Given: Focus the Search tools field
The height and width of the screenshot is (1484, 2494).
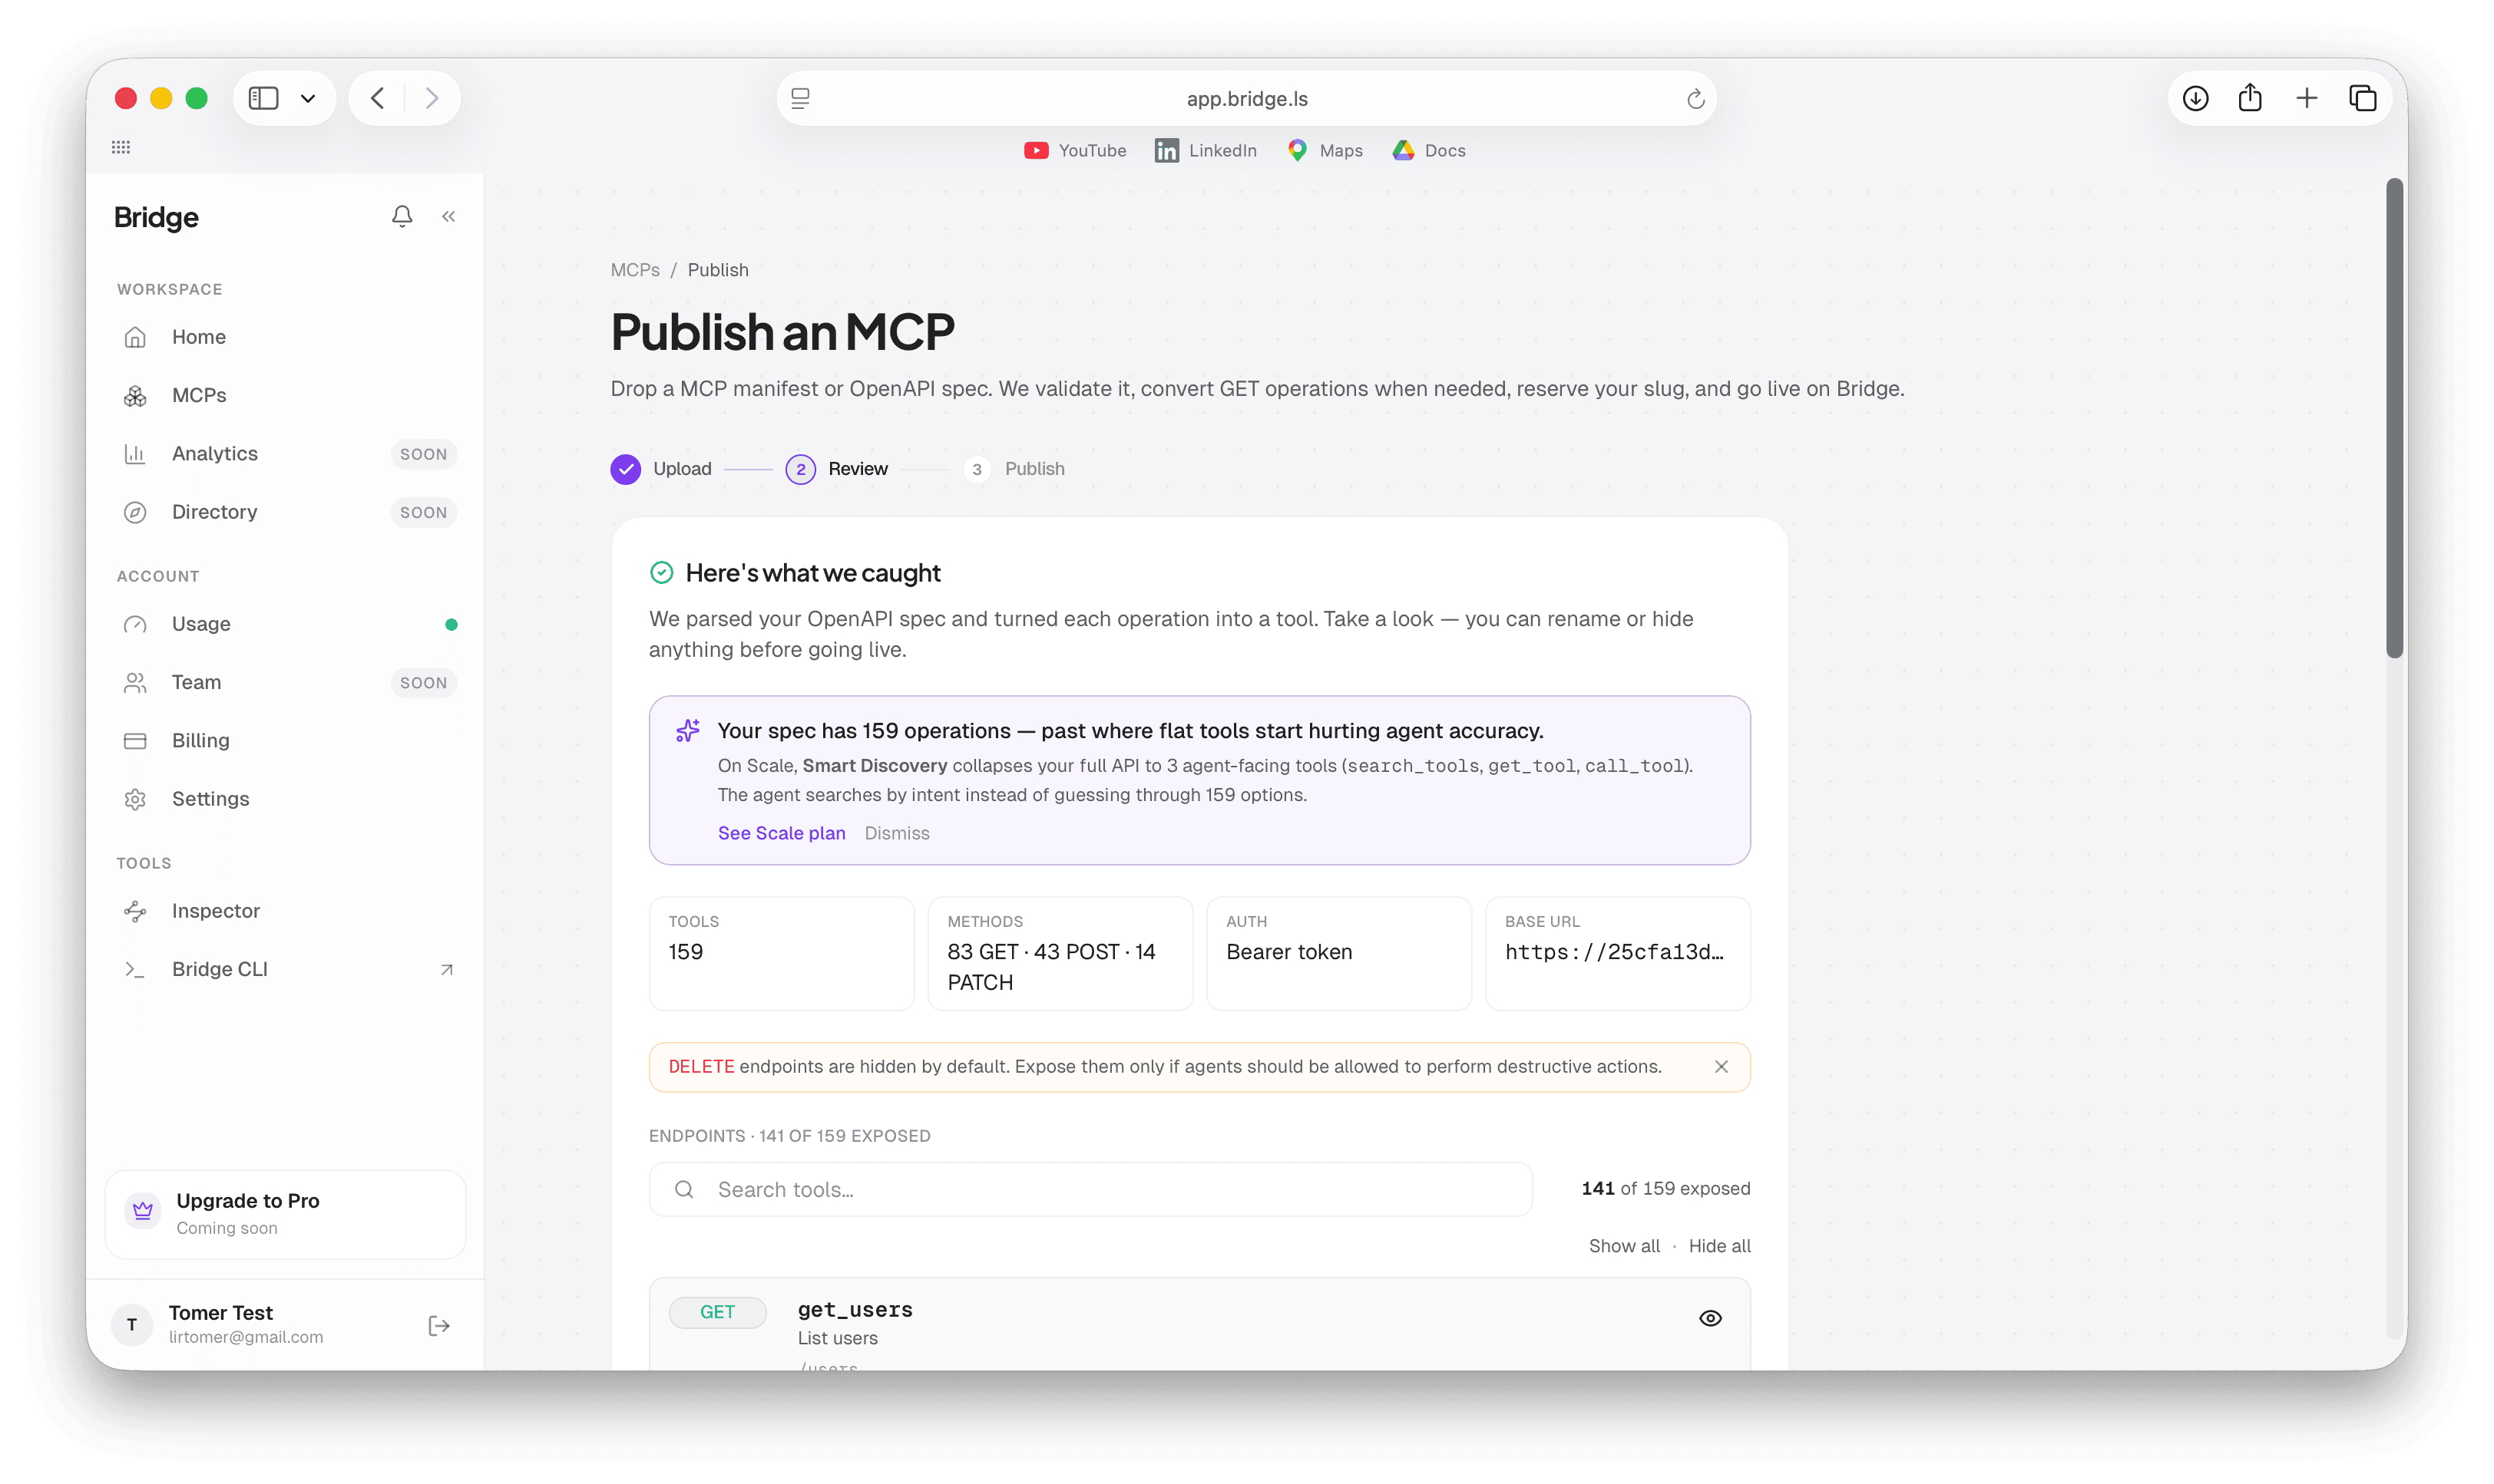Looking at the screenshot, I should [1090, 1189].
